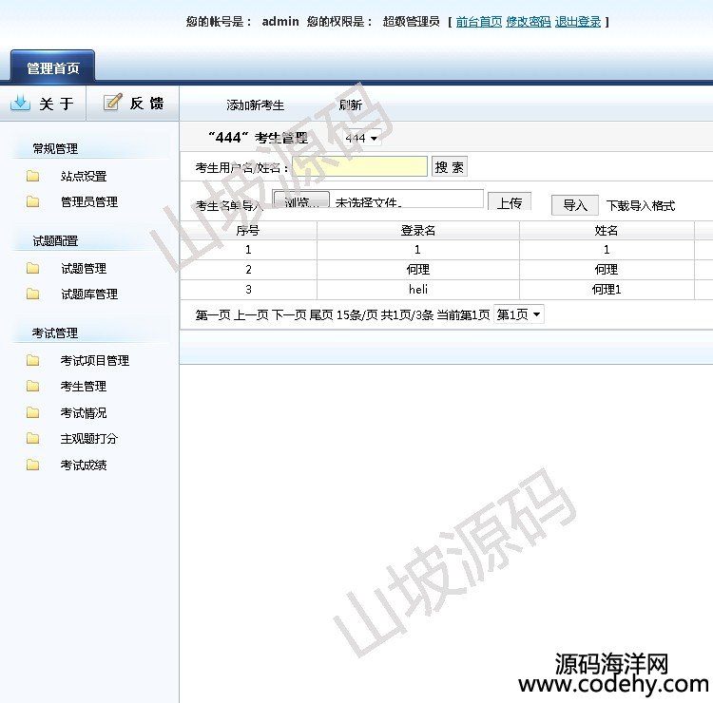
Task: Open the 第1页 page selector dropdown
Action: (x=519, y=314)
